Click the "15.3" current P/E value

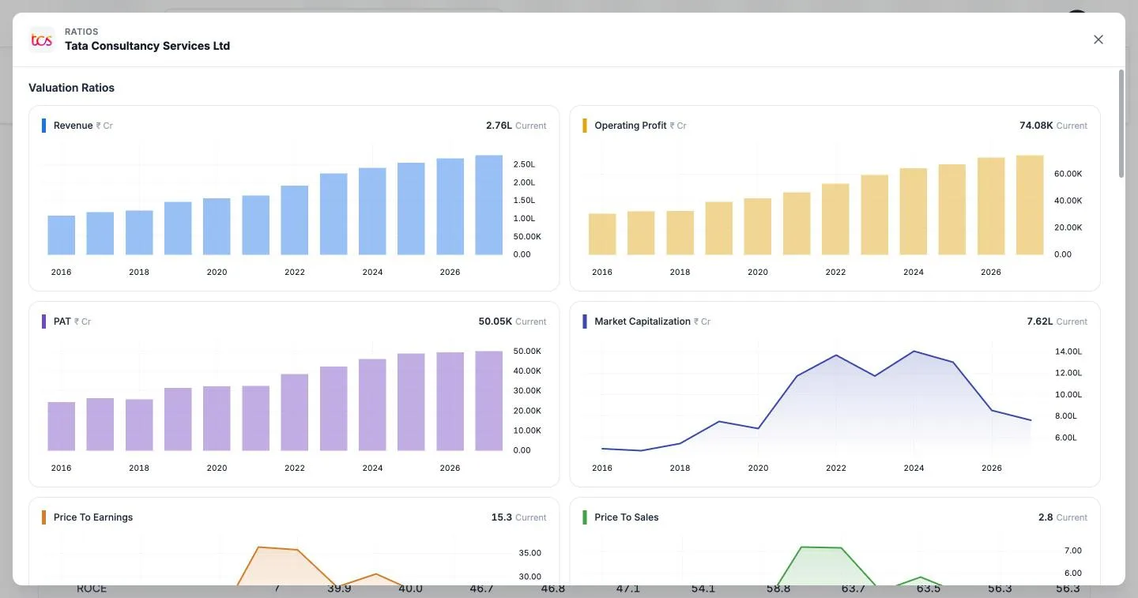click(502, 517)
